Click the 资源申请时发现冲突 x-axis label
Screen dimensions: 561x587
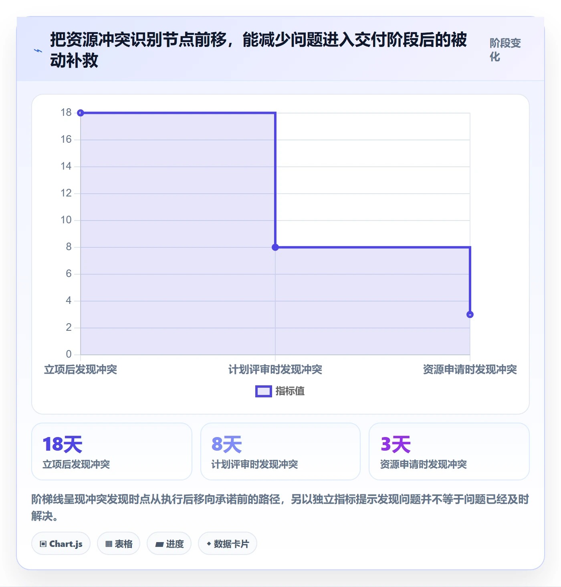(x=470, y=369)
